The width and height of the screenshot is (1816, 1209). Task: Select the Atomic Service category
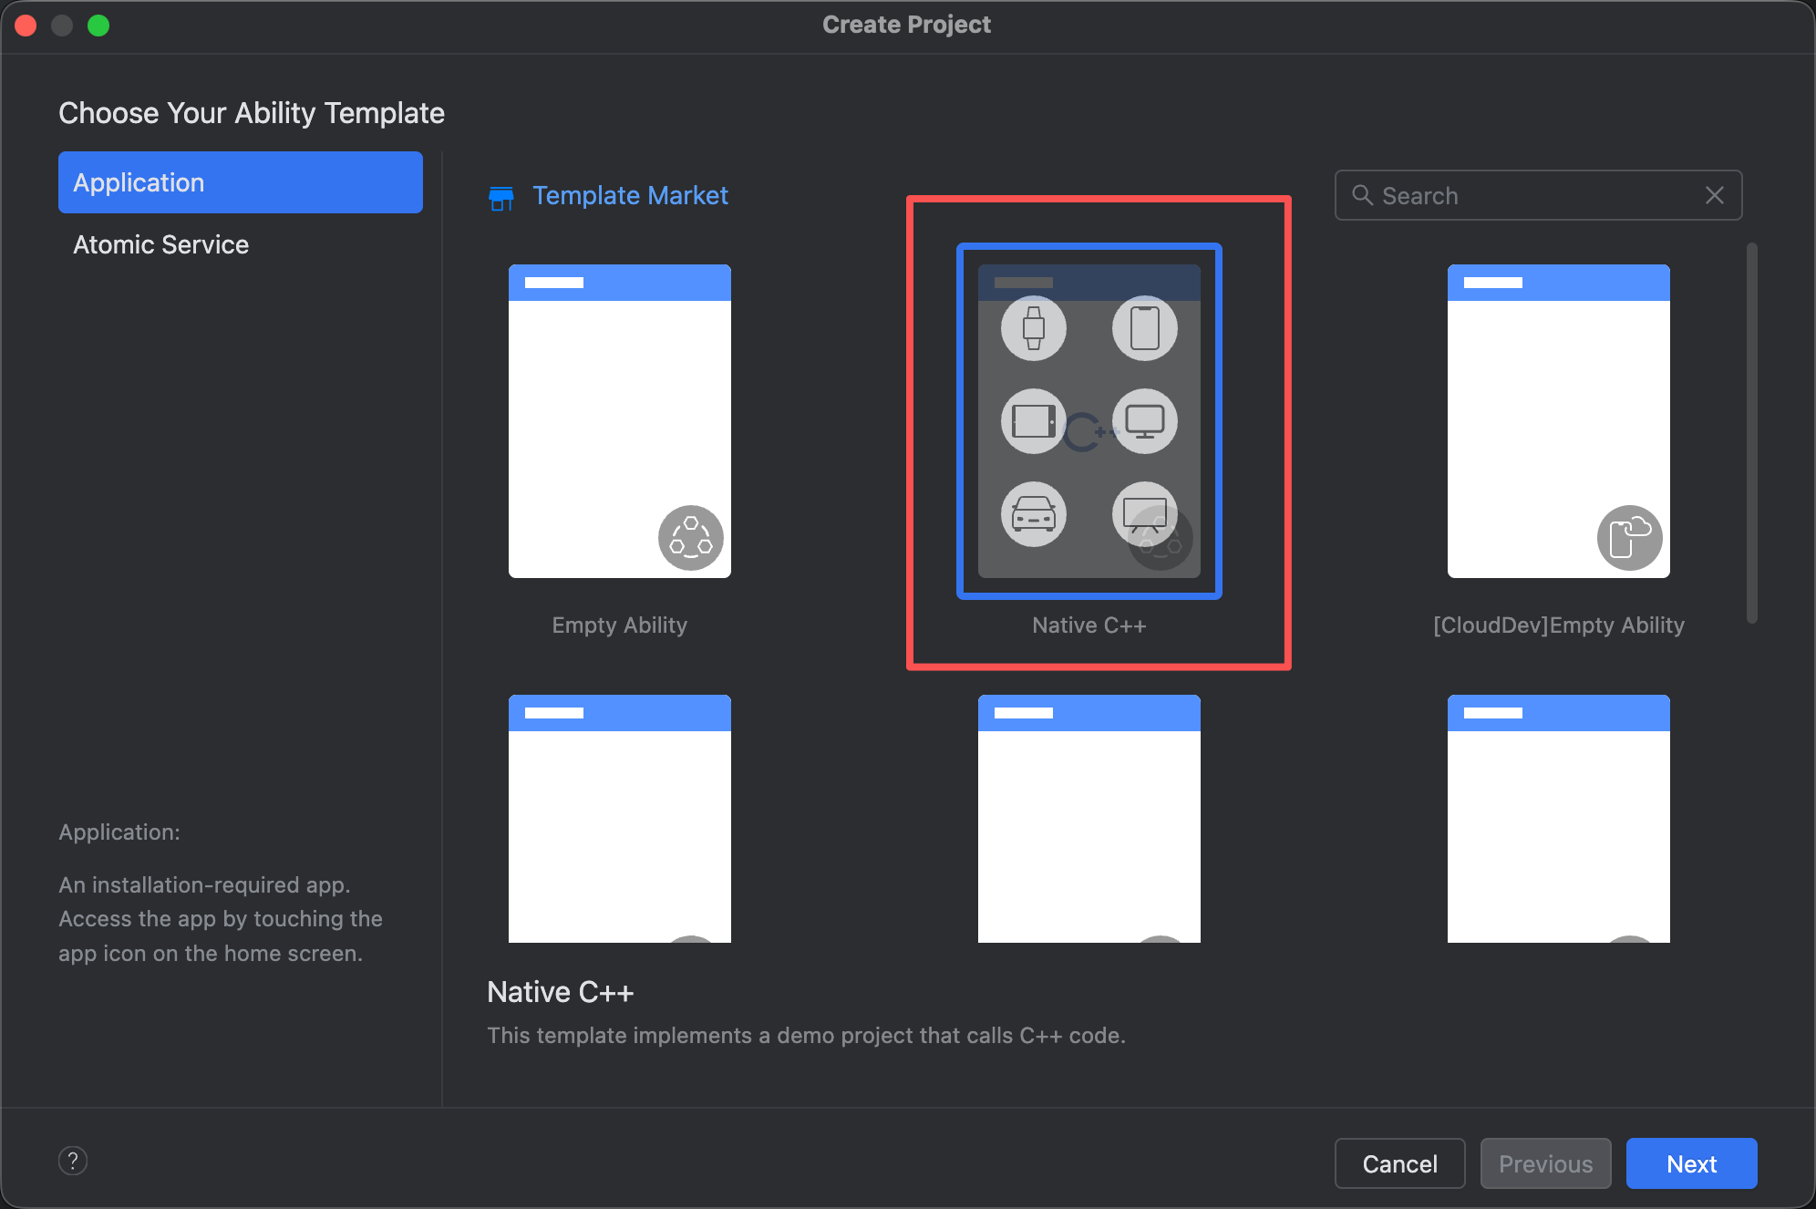[x=161, y=244]
